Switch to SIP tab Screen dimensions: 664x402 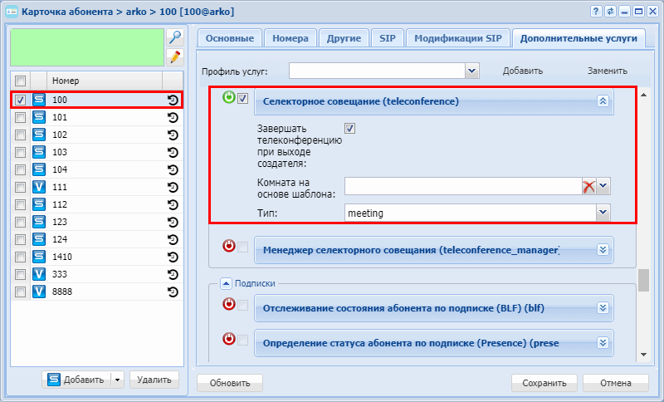(388, 38)
